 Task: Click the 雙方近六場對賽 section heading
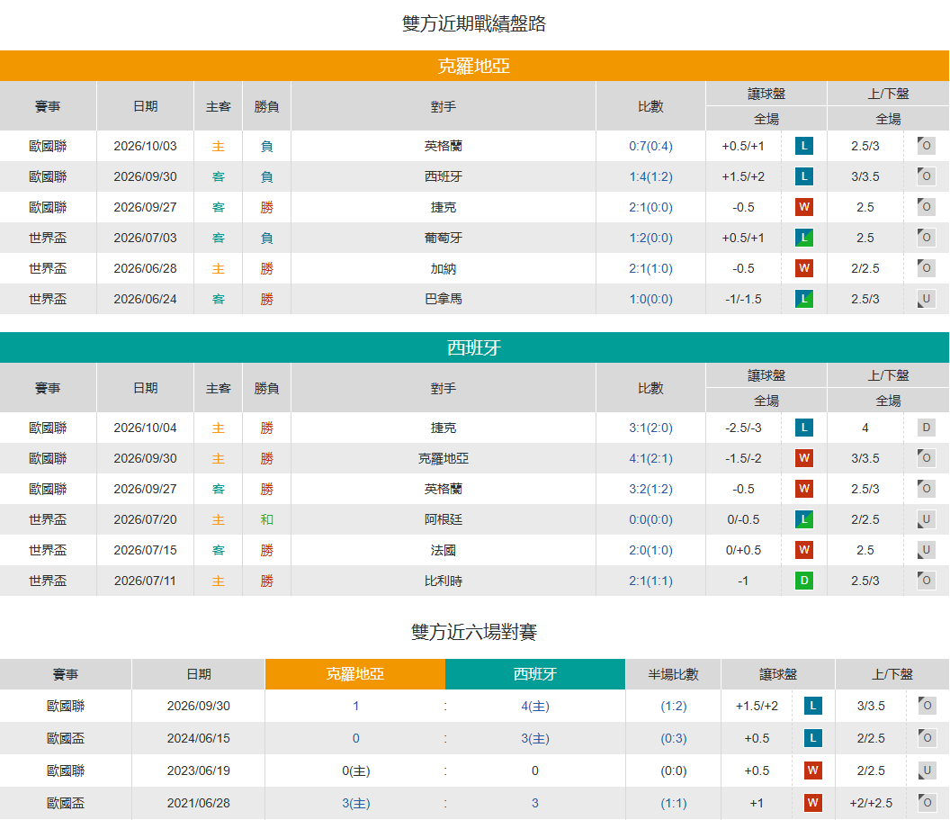[x=474, y=632]
